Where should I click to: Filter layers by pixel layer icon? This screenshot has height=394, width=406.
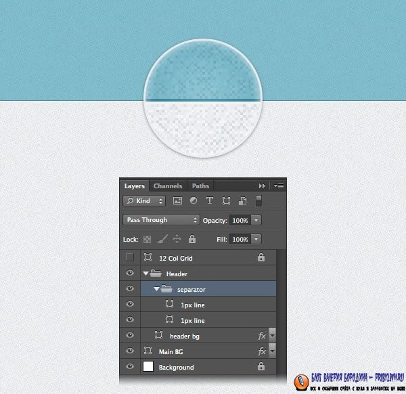(x=177, y=201)
